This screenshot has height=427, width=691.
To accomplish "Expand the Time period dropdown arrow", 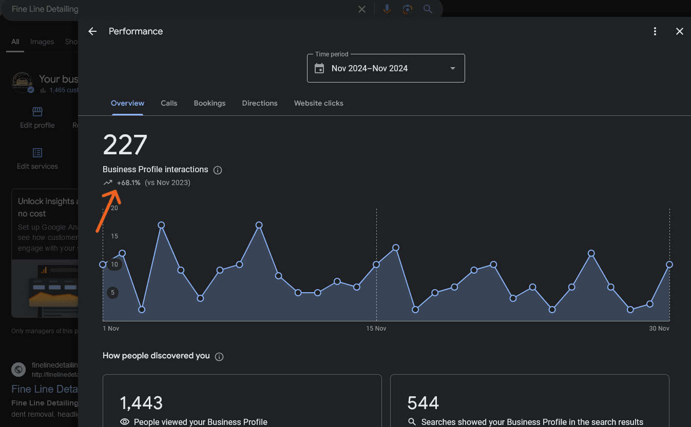I will (453, 68).
